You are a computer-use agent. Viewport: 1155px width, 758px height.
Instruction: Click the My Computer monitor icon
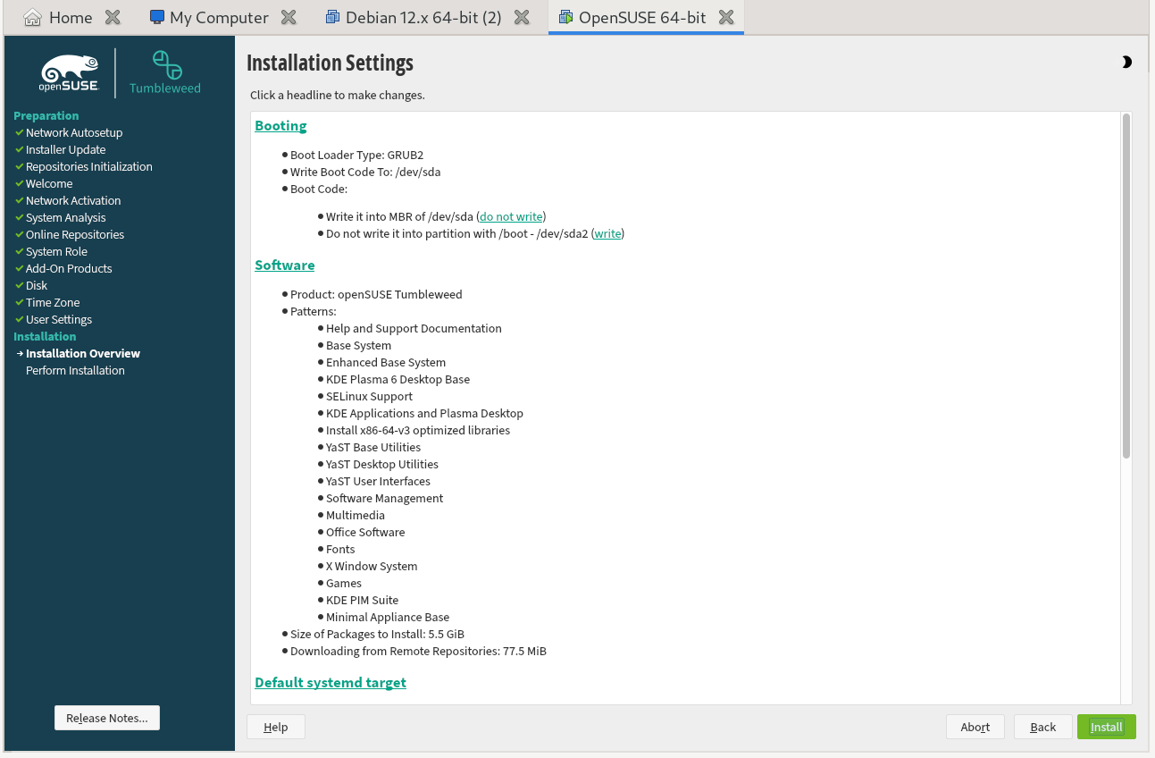point(157,17)
